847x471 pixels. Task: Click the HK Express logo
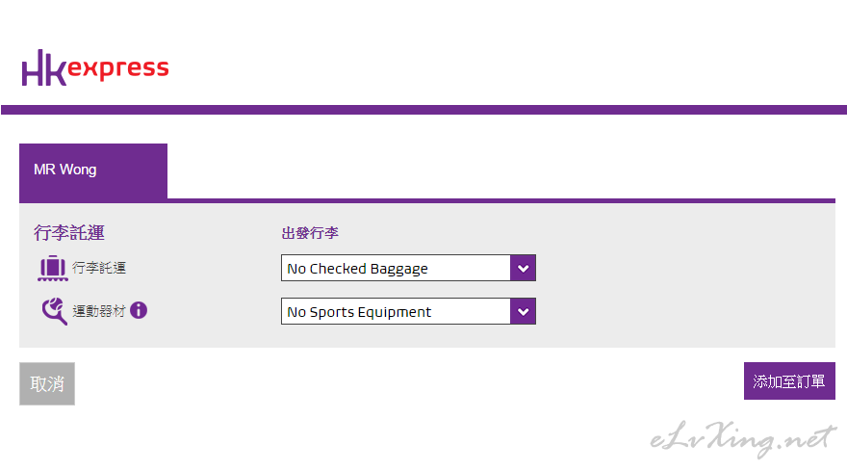point(94,68)
